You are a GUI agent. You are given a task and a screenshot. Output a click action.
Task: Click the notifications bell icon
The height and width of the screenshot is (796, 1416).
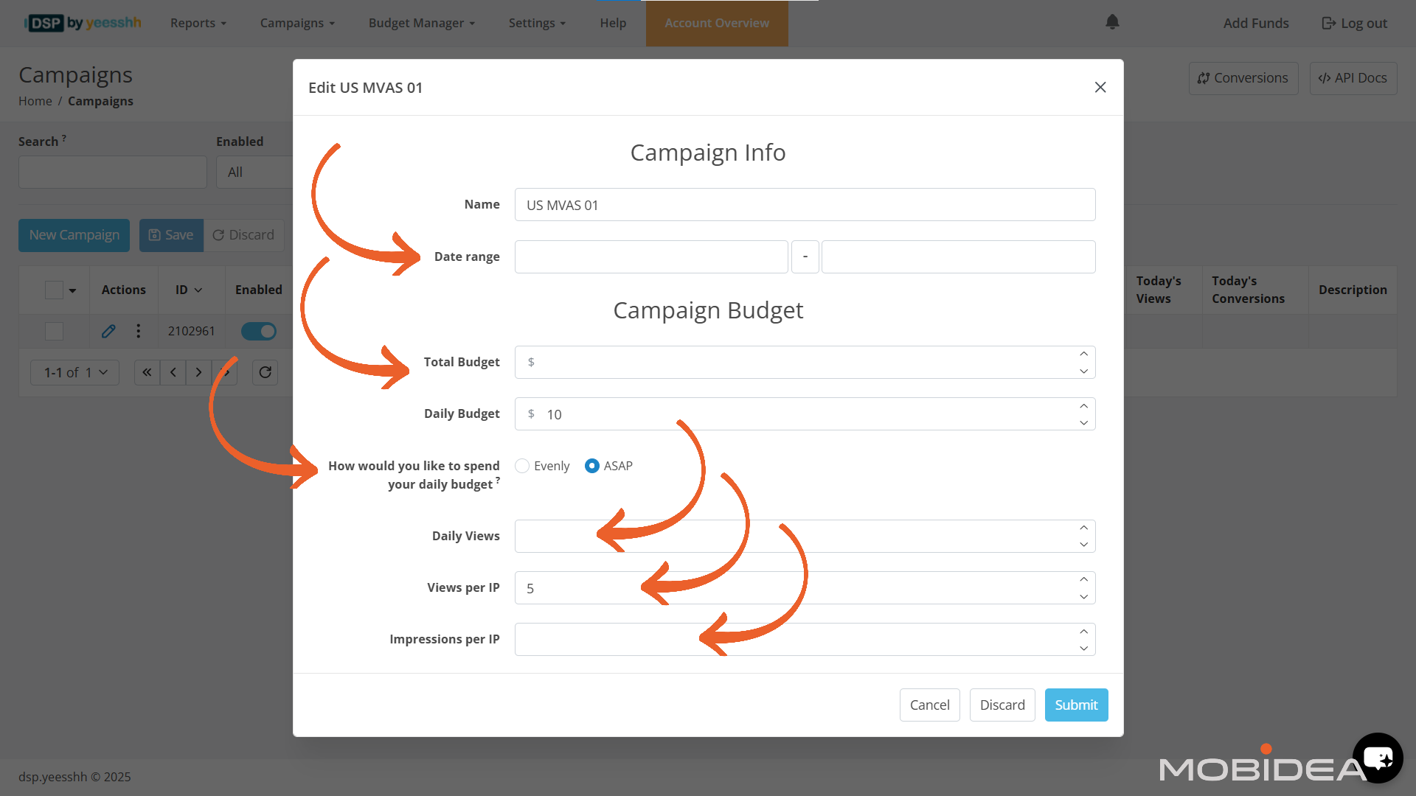(1112, 22)
